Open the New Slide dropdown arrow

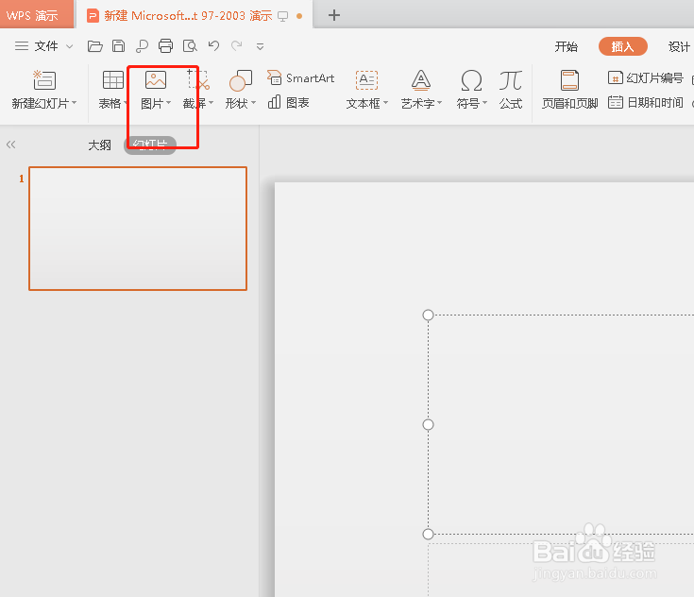tap(74, 103)
